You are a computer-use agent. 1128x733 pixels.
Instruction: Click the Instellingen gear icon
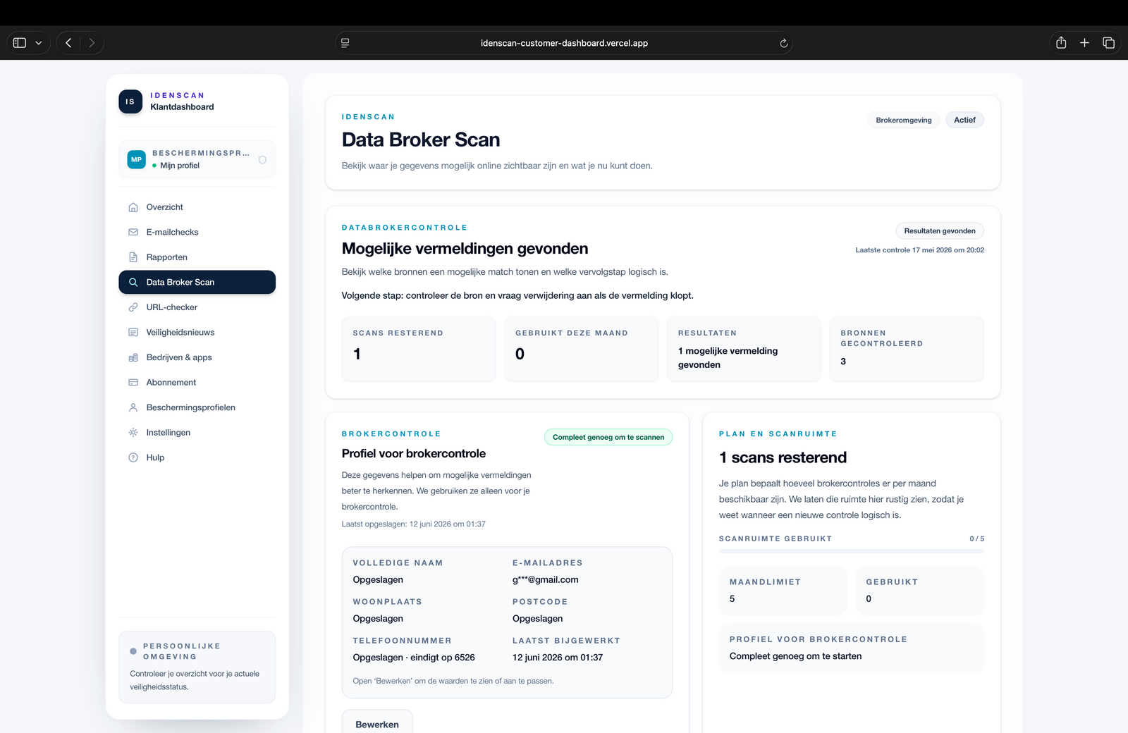tap(133, 433)
